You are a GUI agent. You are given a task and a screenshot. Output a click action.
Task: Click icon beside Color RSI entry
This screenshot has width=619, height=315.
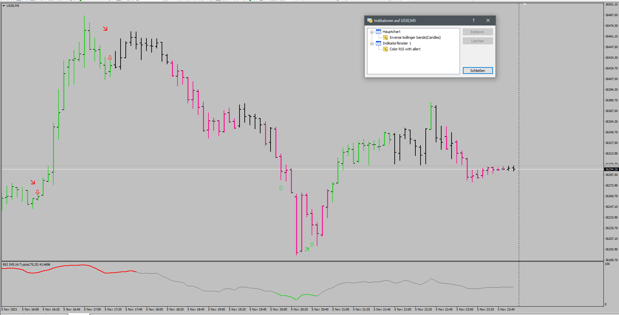tap(385, 49)
